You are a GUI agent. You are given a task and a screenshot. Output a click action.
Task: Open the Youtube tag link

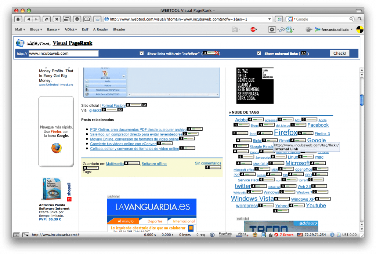316,205
